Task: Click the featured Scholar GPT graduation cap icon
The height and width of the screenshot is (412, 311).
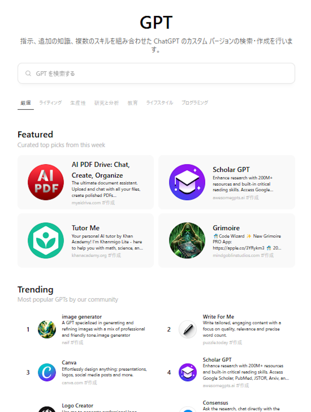Action: [187, 182]
